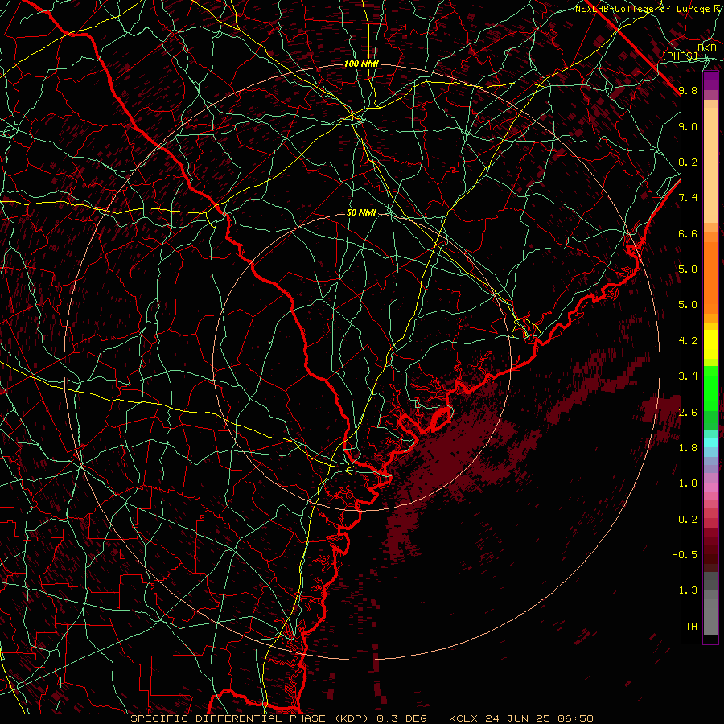This screenshot has height=724, width=724.
Task: Click the -1.3 value on the color scale
Action: tap(685, 590)
